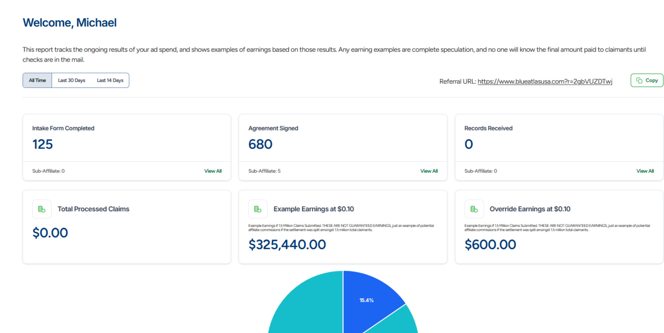Screen dimensions: 664x333
Task: Click the $600.00 override earnings value
Action: (490, 244)
